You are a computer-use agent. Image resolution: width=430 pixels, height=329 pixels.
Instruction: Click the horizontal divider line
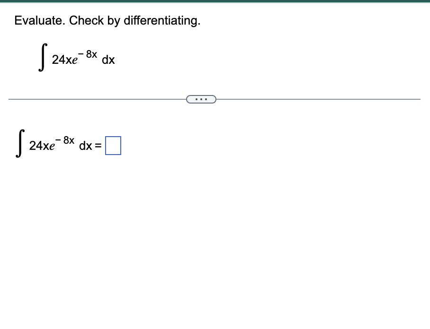pos(95,99)
